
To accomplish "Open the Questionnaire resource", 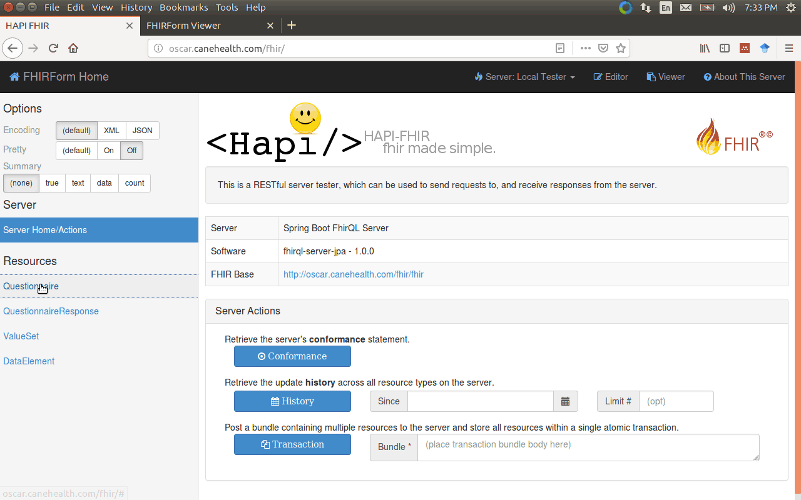I will (x=99, y=286).
